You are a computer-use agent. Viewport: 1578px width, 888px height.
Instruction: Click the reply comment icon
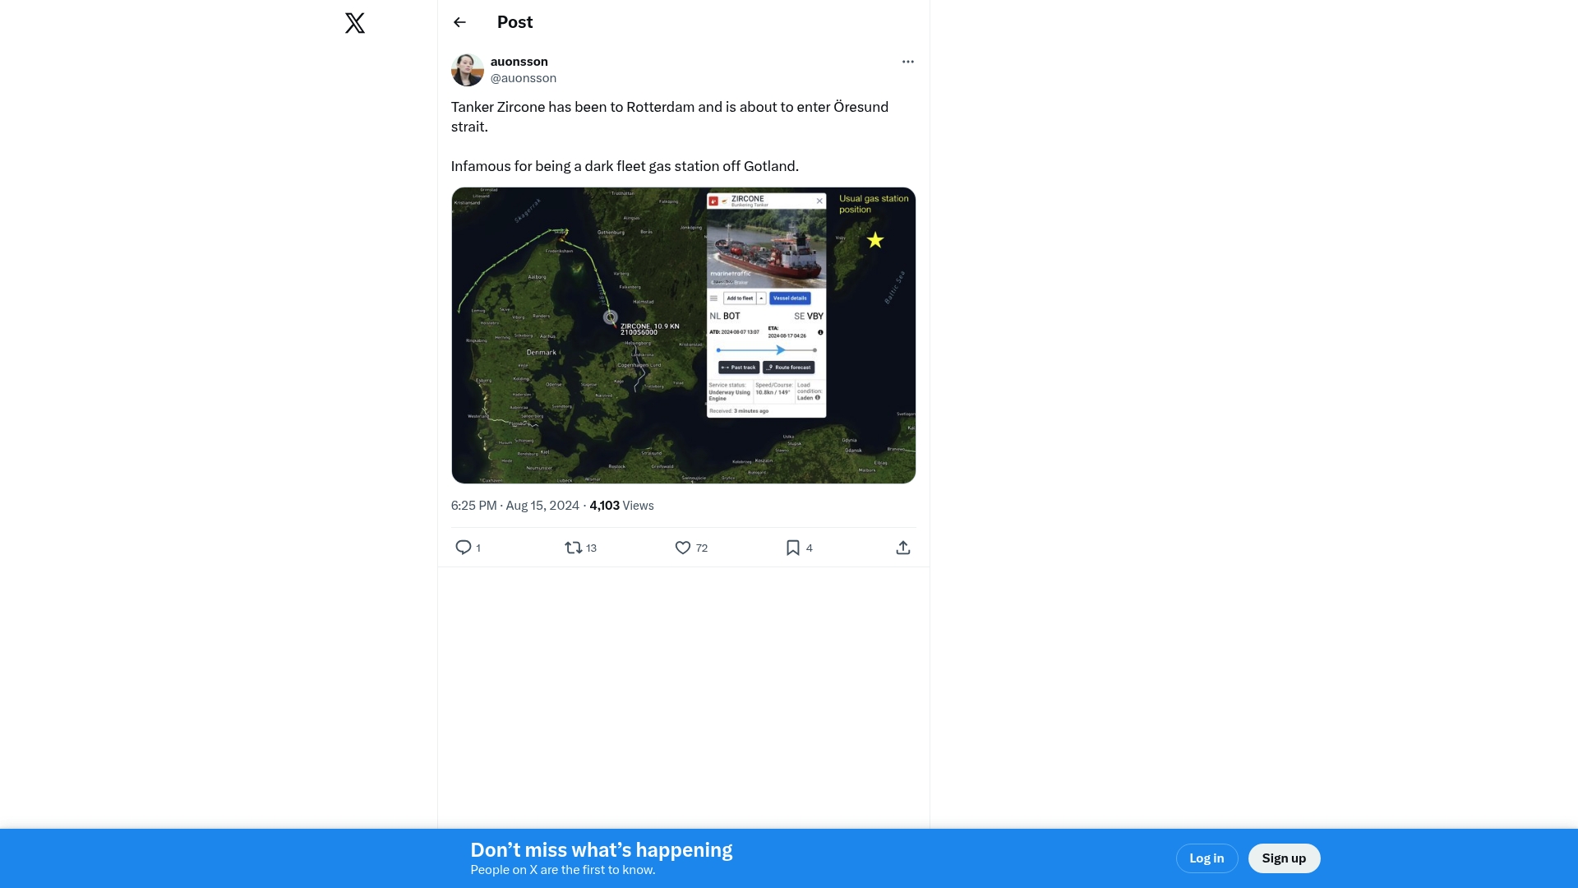[464, 548]
